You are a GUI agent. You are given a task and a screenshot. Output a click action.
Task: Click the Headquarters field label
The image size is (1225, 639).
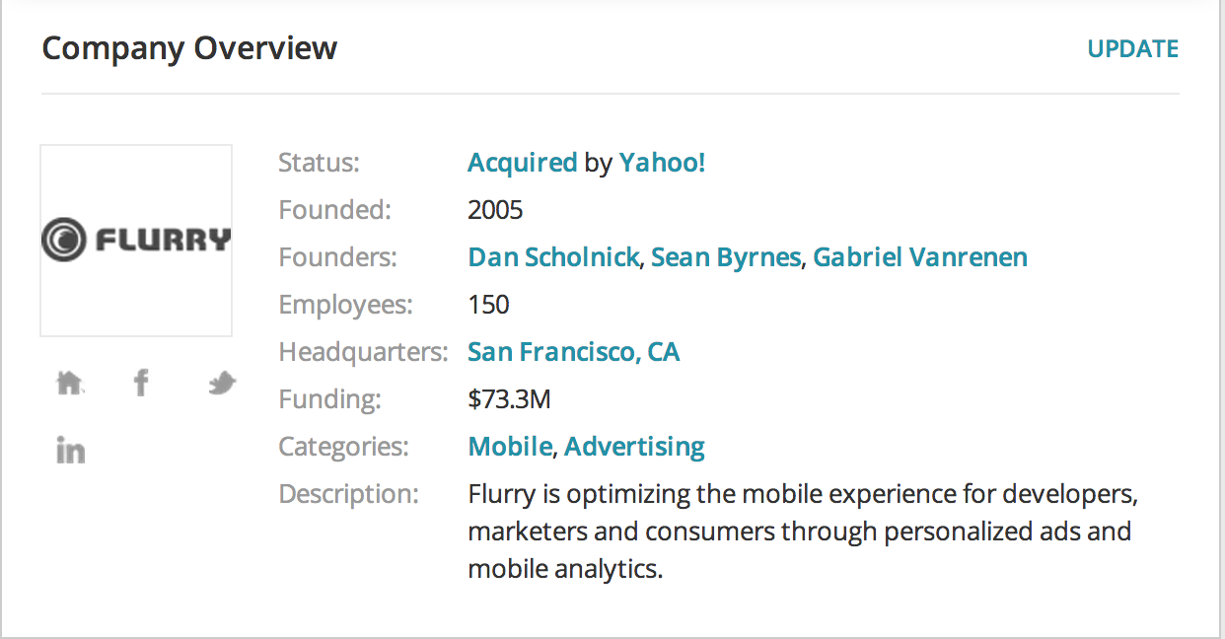click(x=363, y=352)
